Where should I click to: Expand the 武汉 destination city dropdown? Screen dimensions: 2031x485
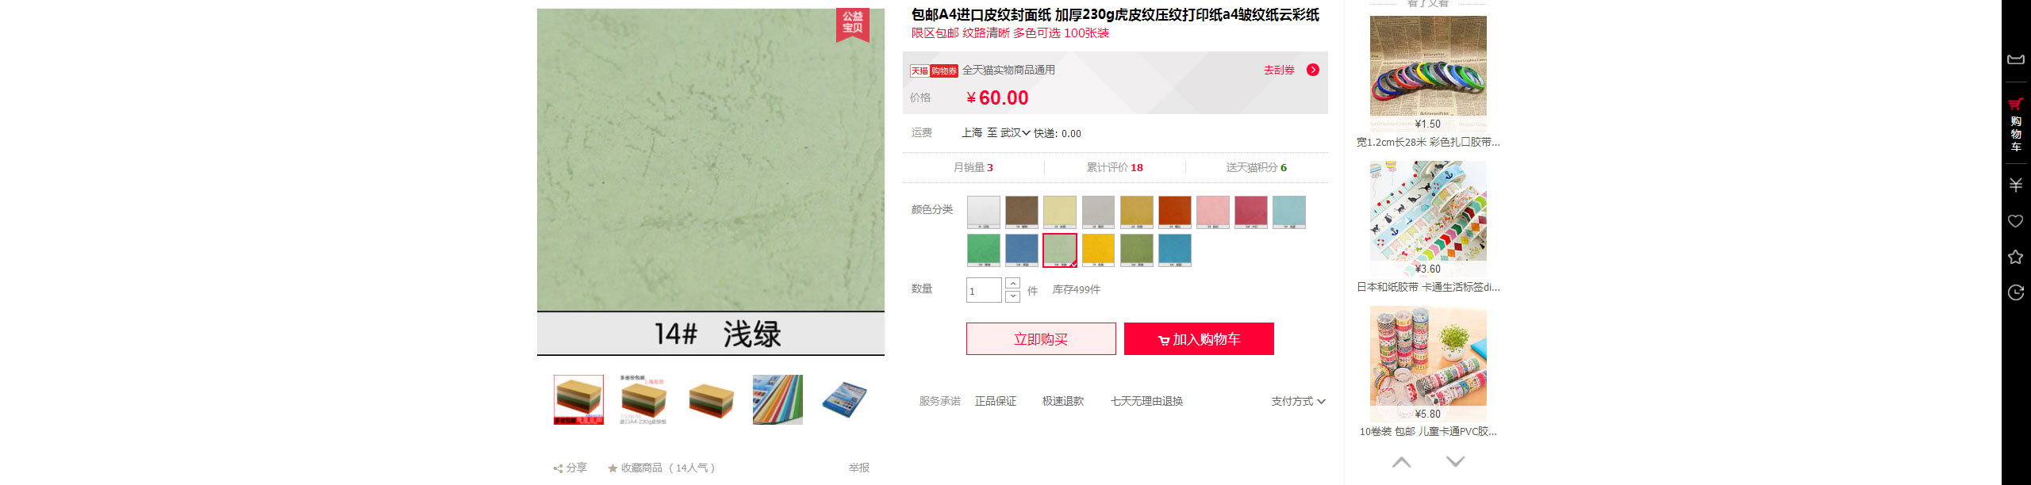coord(1015,133)
